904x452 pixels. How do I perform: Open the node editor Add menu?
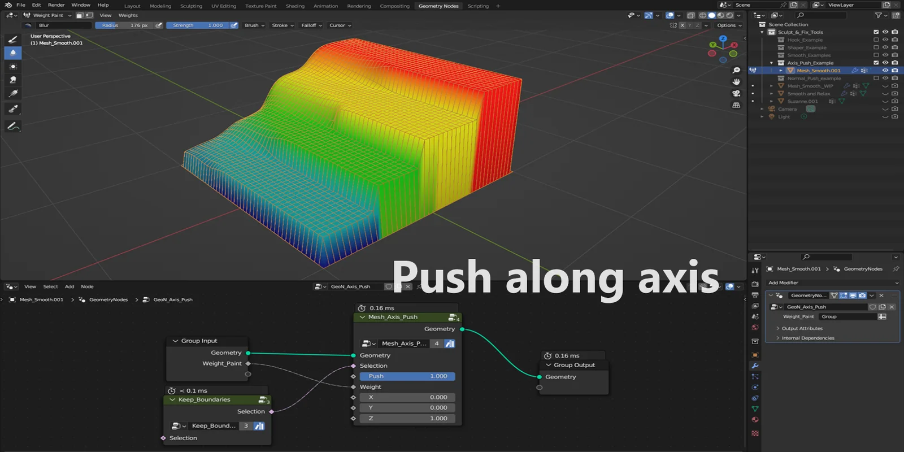(x=69, y=286)
